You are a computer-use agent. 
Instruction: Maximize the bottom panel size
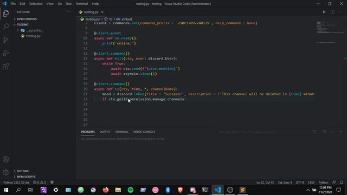tap(332, 132)
